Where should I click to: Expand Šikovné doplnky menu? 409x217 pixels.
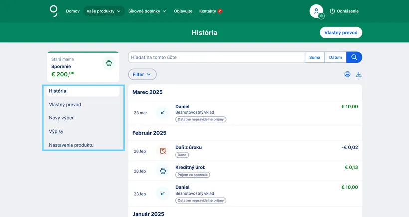click(x=147, y=11)
